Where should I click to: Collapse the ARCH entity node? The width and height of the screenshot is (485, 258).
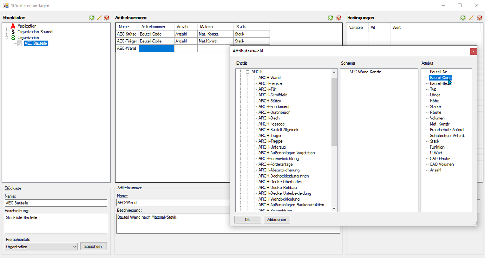[x=248, y=72]
